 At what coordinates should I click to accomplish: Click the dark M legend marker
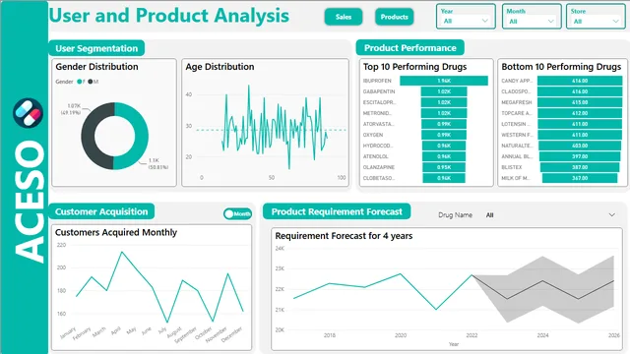91,82
